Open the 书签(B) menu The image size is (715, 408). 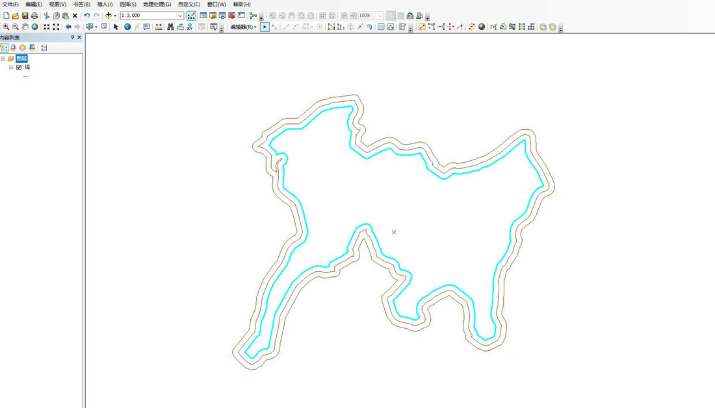click(82, 5)
